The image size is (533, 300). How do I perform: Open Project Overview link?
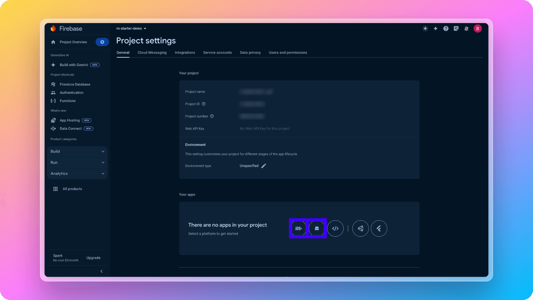73,42
